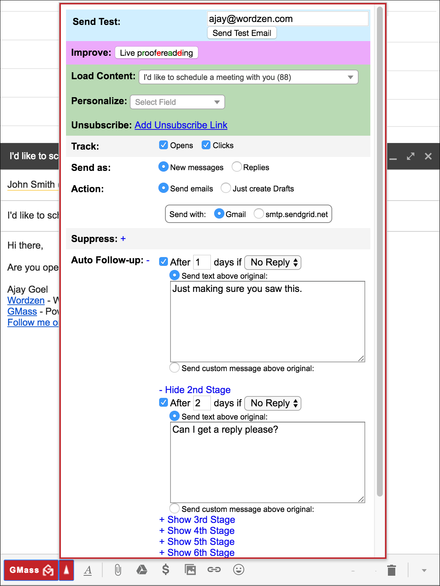Discard draft with trash icon
This screenshot has height=586, width=440.
pos(392,570)
